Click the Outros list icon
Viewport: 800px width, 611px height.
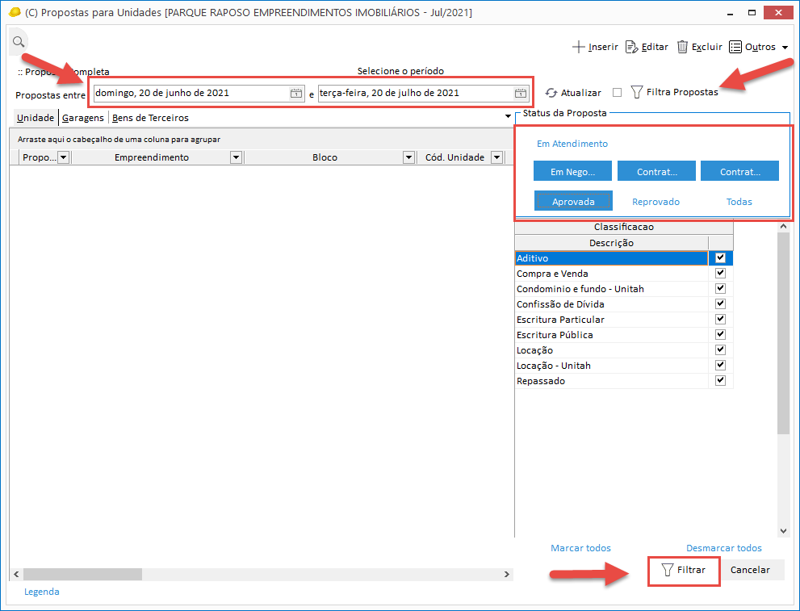pyautogui.click(x=735, y=47)
